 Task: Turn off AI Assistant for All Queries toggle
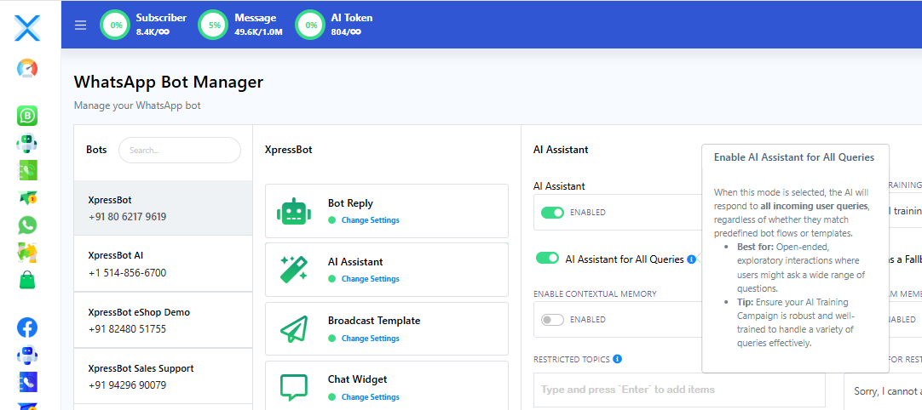(547, 259)
